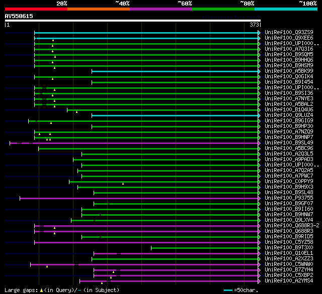Click the yellow in-Query gap icon in the bottom legend
Image resolution: width=322 pixels, height=294 pixels.
point(41,290)
